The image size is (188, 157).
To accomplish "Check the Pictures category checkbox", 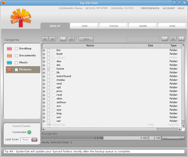I will point(16,70).
